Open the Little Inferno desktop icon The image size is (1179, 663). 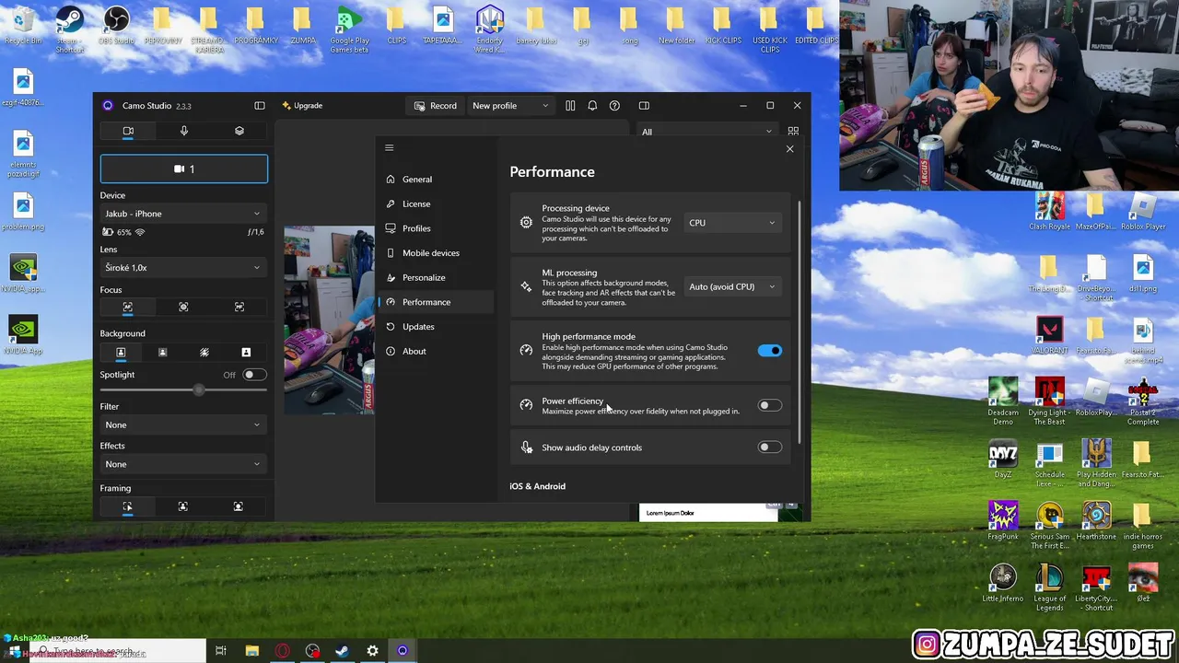1003,583
